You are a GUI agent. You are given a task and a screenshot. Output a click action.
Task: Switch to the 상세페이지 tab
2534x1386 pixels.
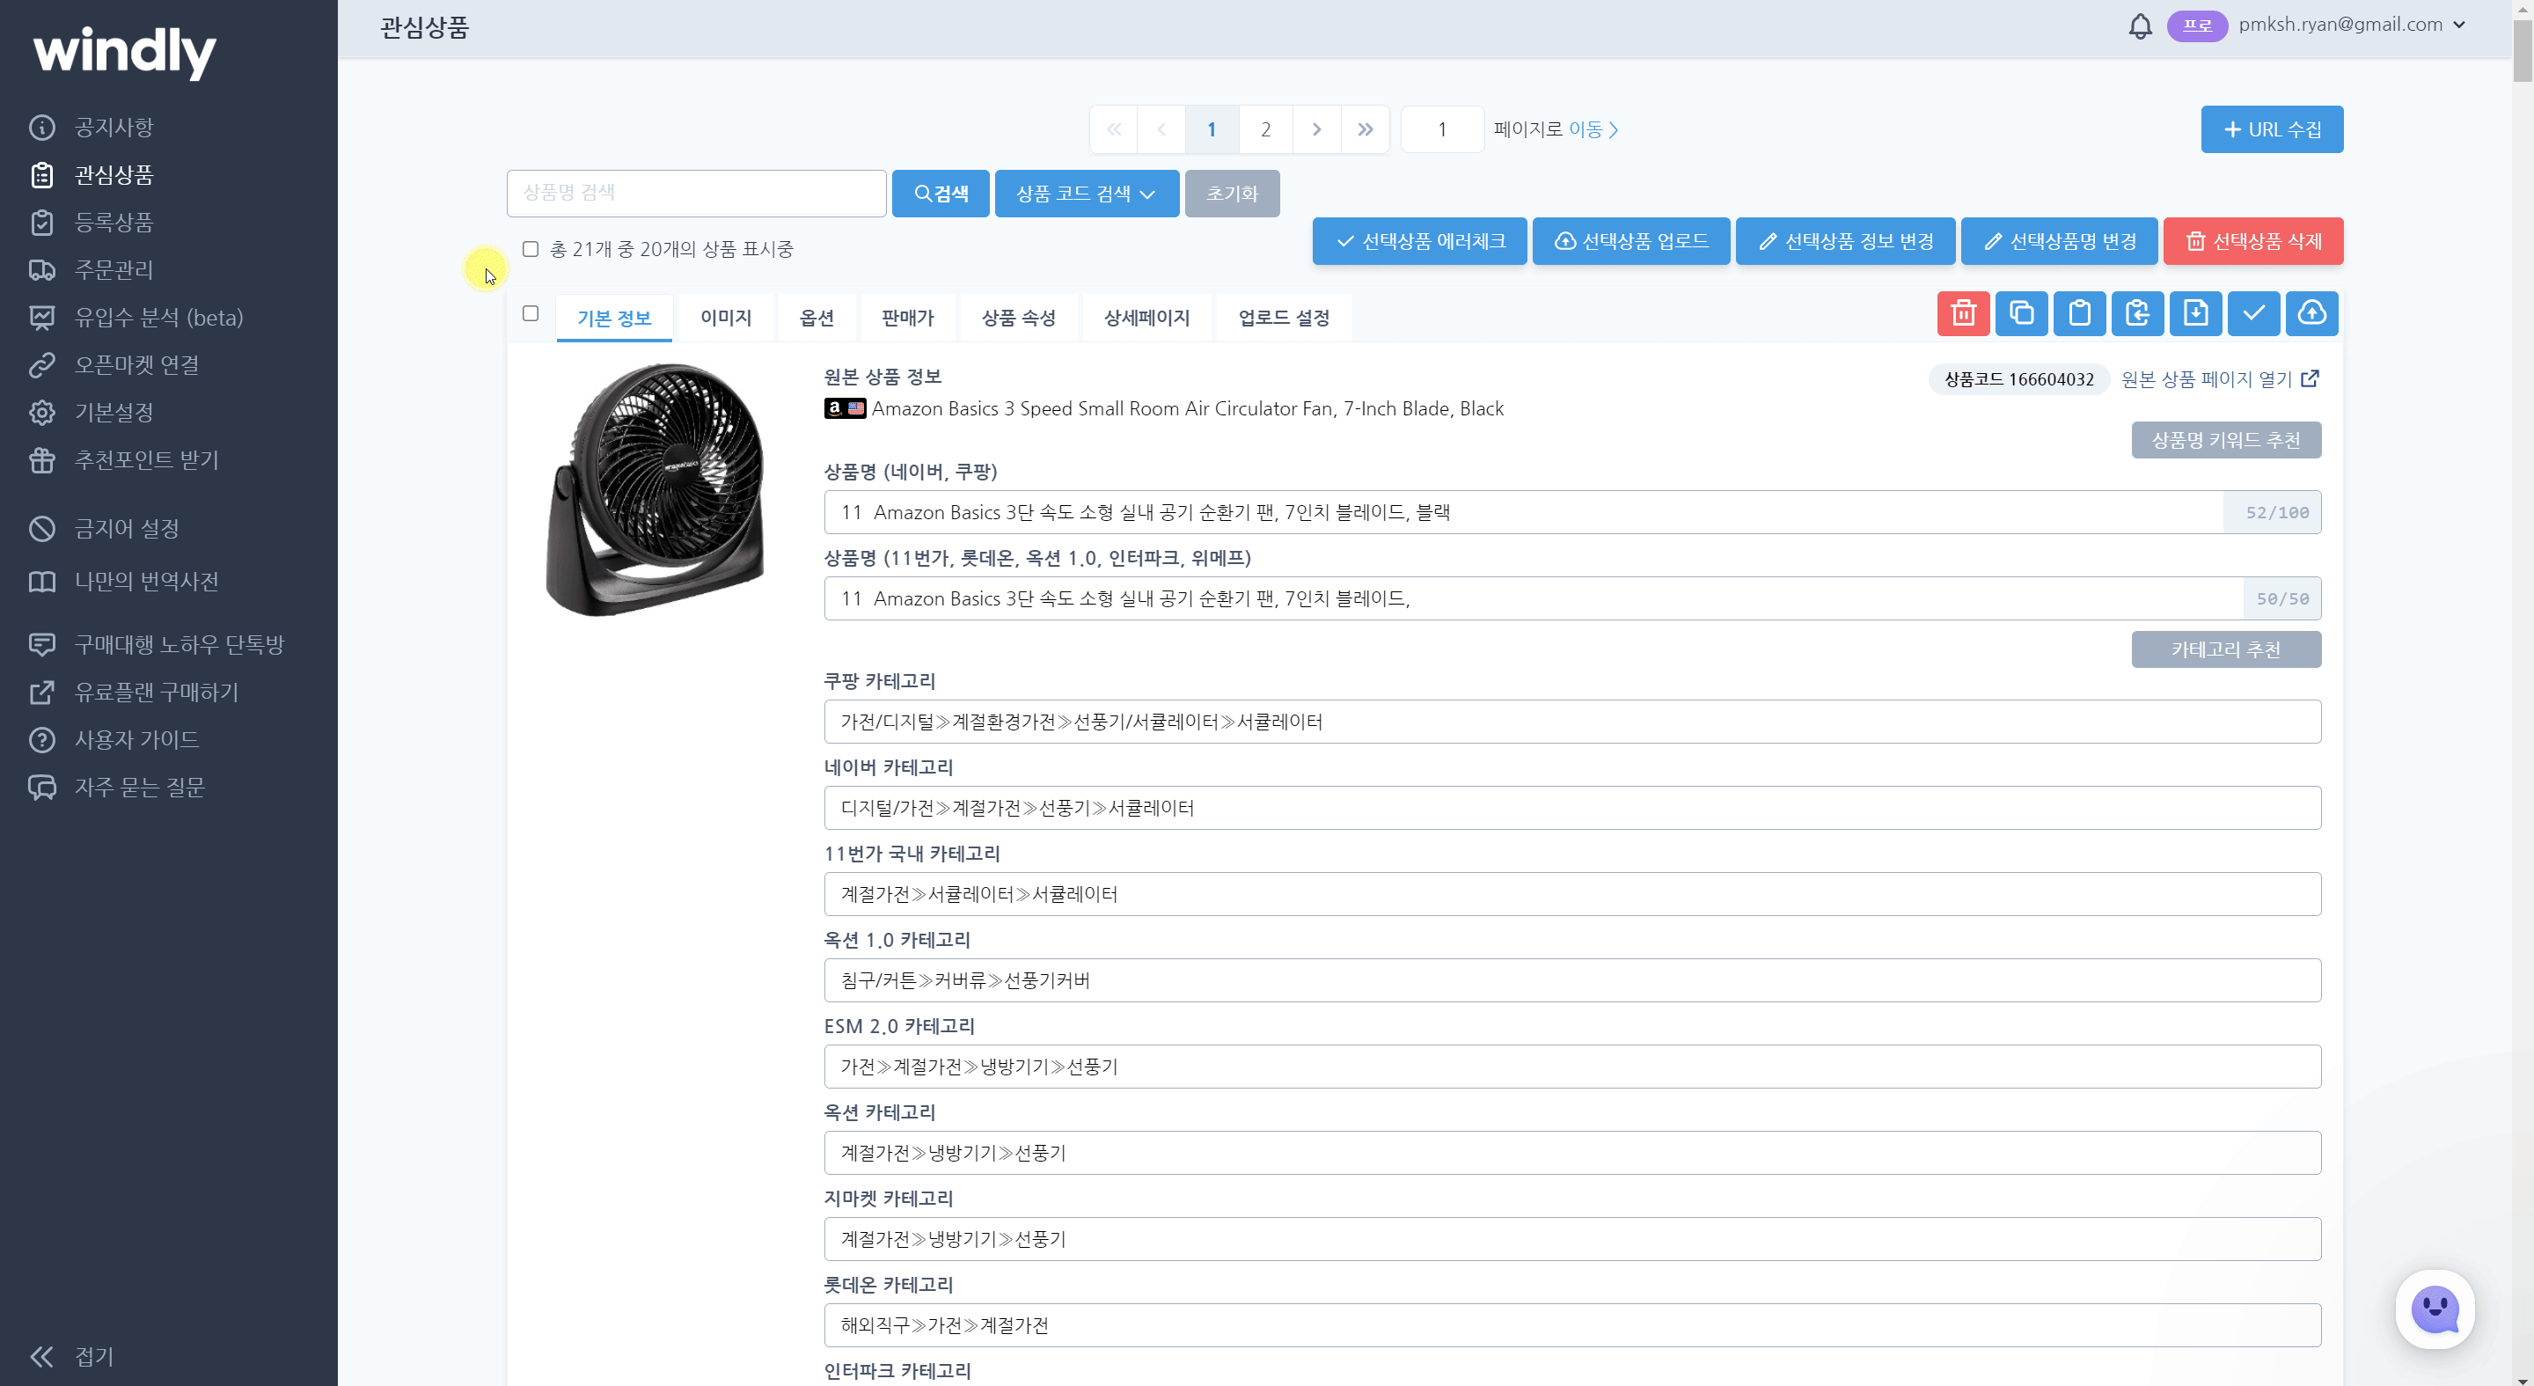coord(1146,318)
